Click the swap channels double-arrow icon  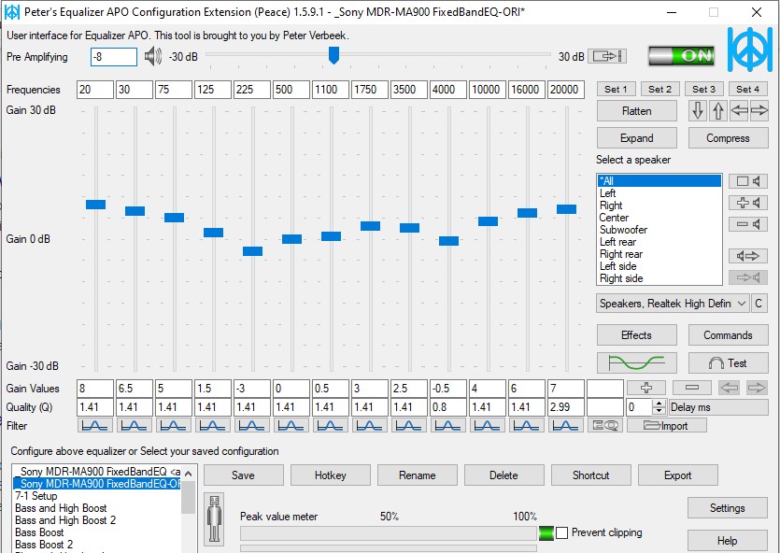pos(748,256)
